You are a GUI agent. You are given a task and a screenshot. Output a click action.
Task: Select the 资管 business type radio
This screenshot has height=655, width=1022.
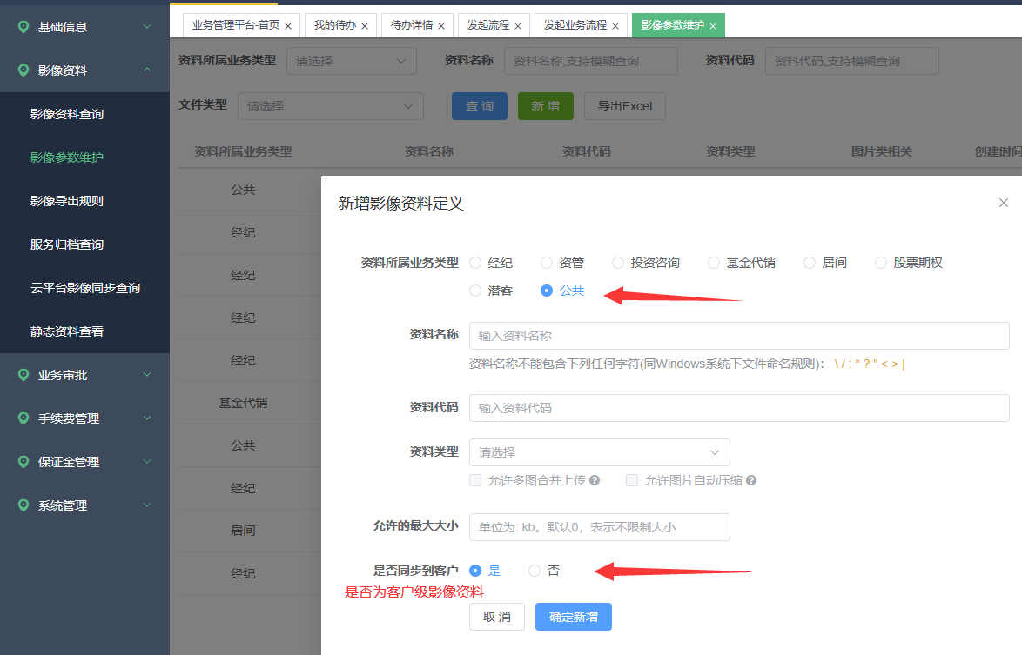tap(546, 263)
